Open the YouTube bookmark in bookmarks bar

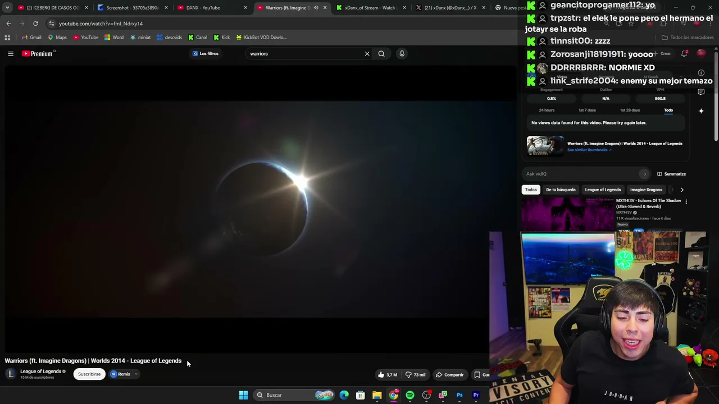[85, 37]
